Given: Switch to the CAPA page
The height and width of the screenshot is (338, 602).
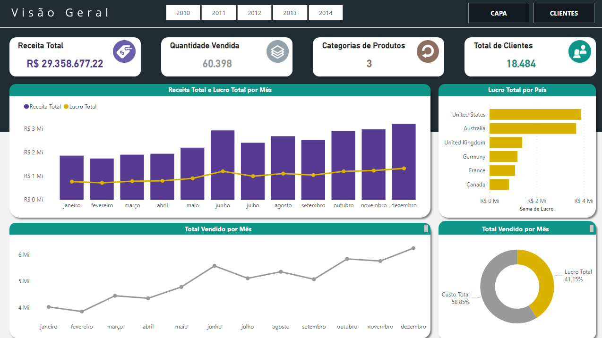Looking at the screenshot, I should tap(499, 13).
